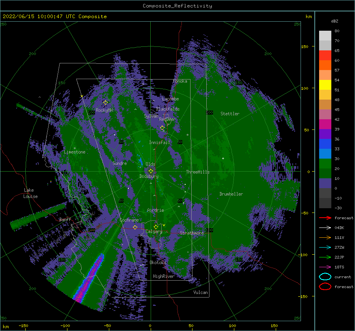
Task: Click the cyan current ellipse icon
Action: 325,277
